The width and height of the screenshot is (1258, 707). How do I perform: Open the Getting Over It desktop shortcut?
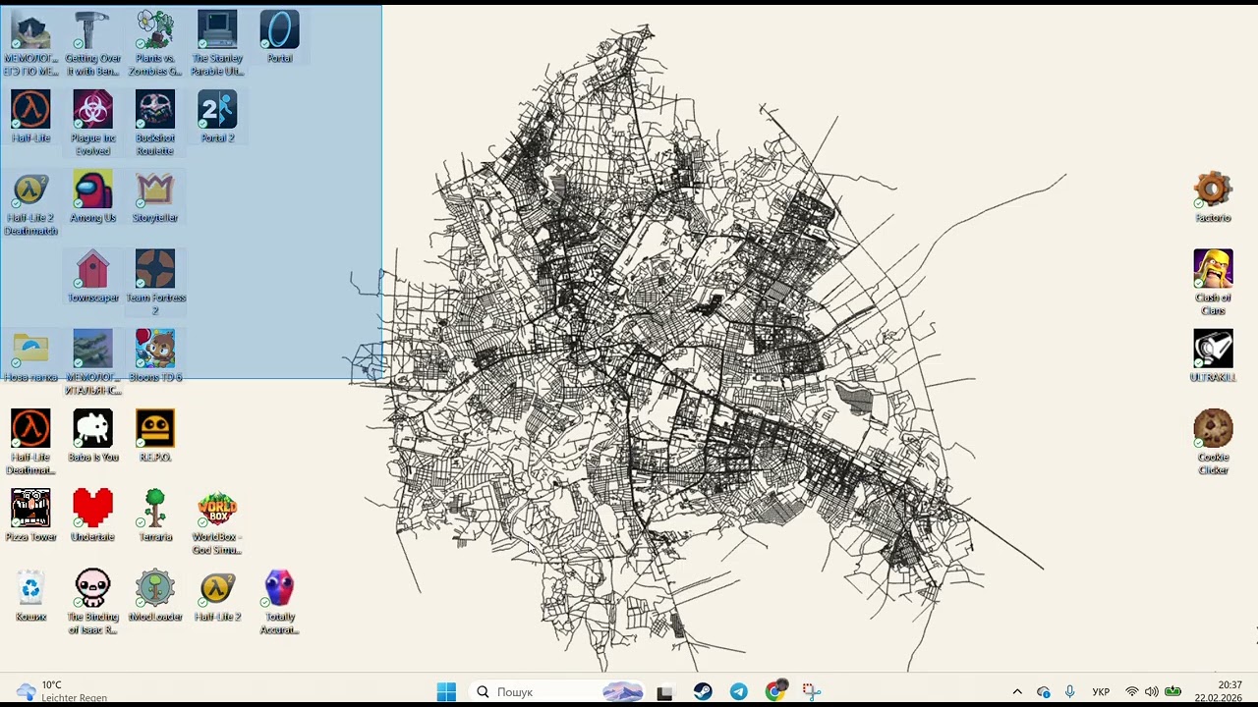coord(92,44)
